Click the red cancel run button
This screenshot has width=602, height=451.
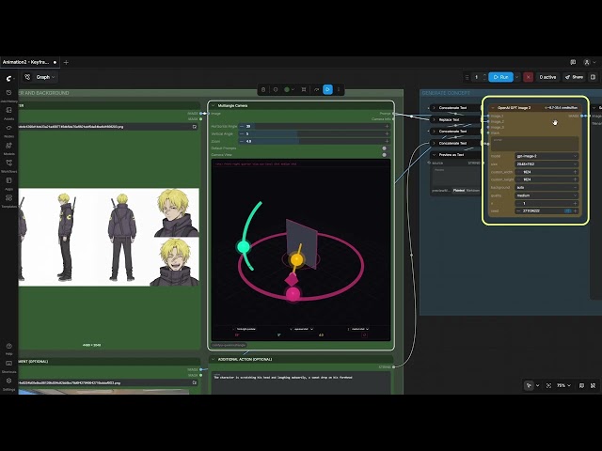529,77
